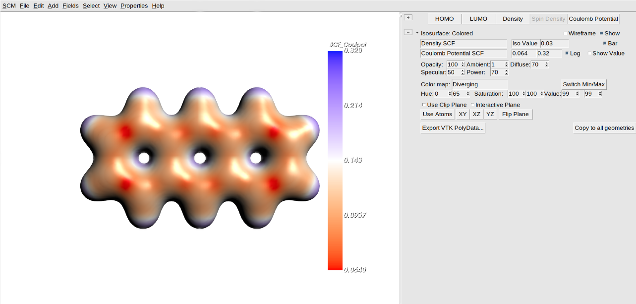Disable the Log checkbox

pyautogui.click(x=568, y=53)
